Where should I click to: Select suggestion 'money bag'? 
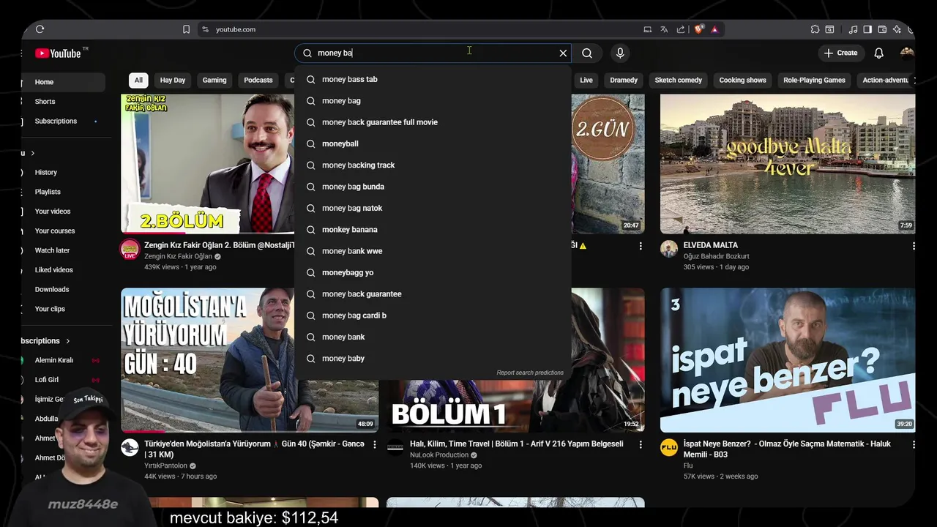click(x=433, y=101)
